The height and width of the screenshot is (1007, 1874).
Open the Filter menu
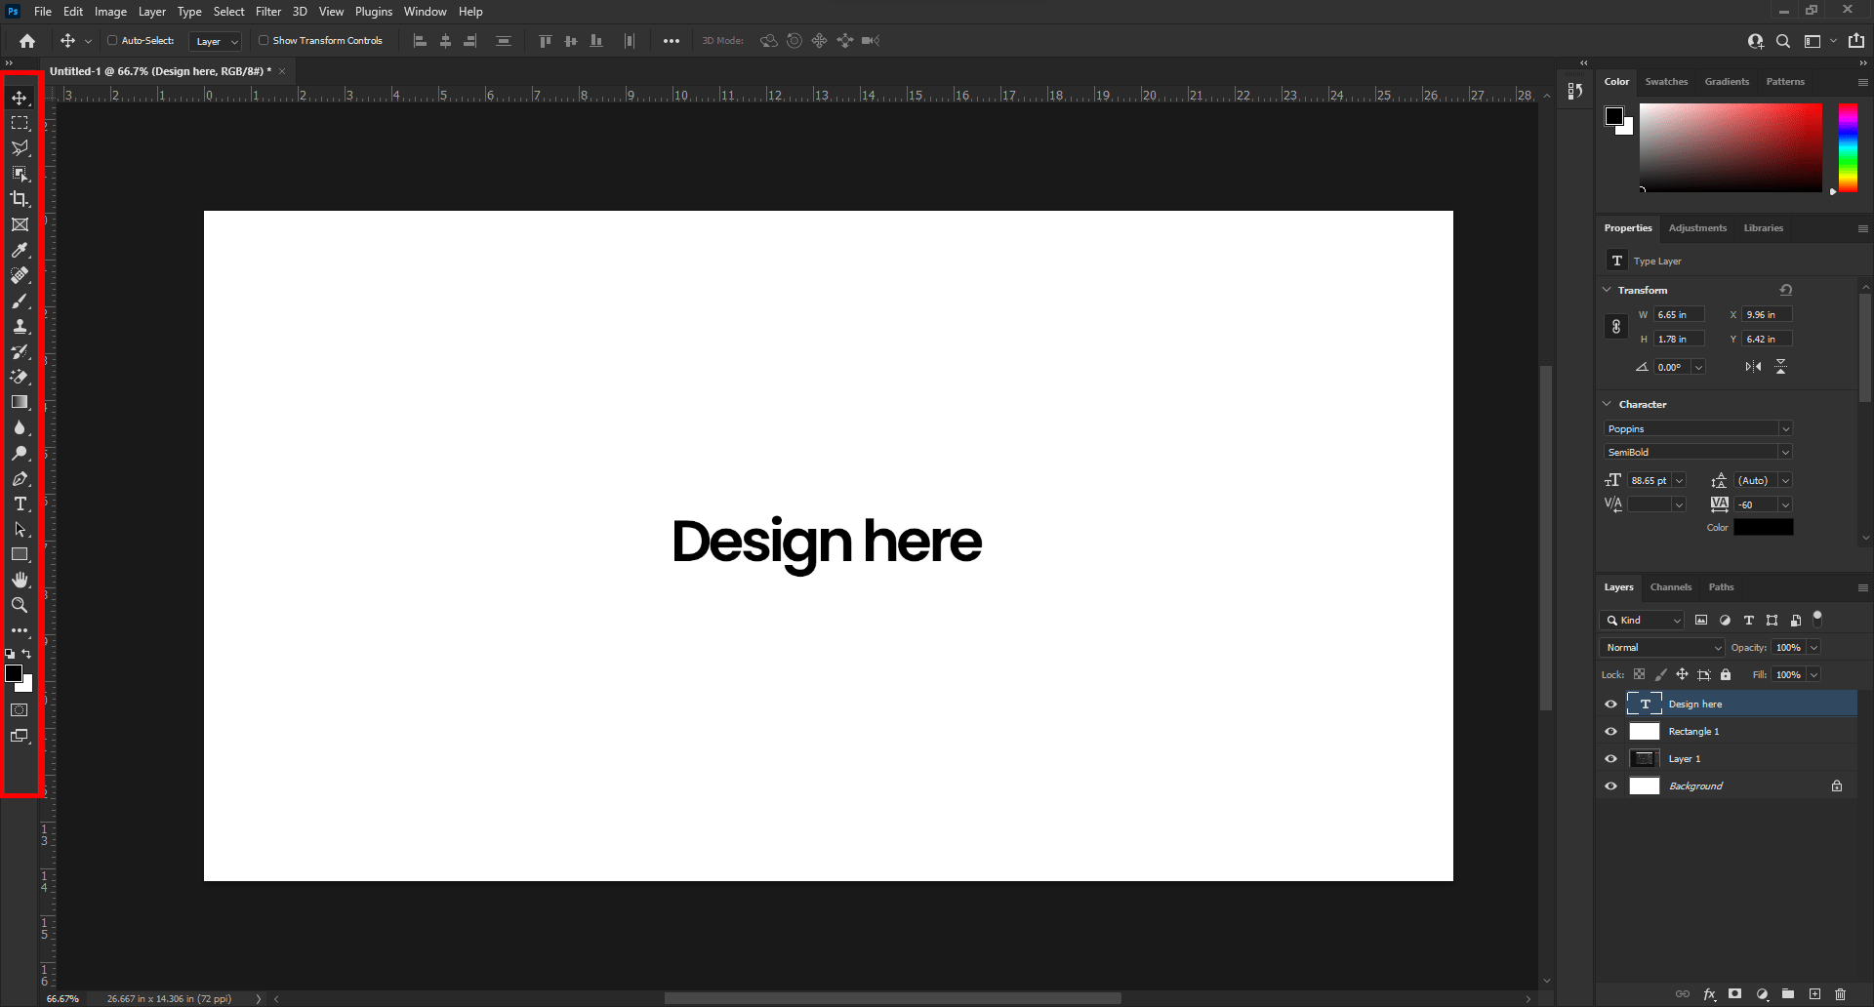coord(268,12)
